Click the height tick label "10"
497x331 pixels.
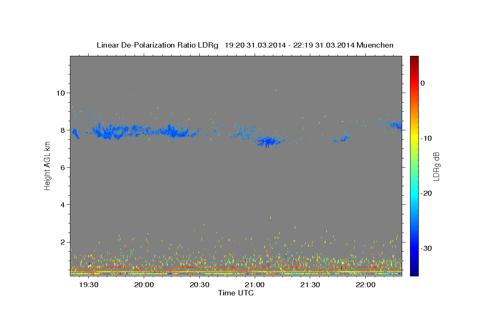tap(60, 93)
